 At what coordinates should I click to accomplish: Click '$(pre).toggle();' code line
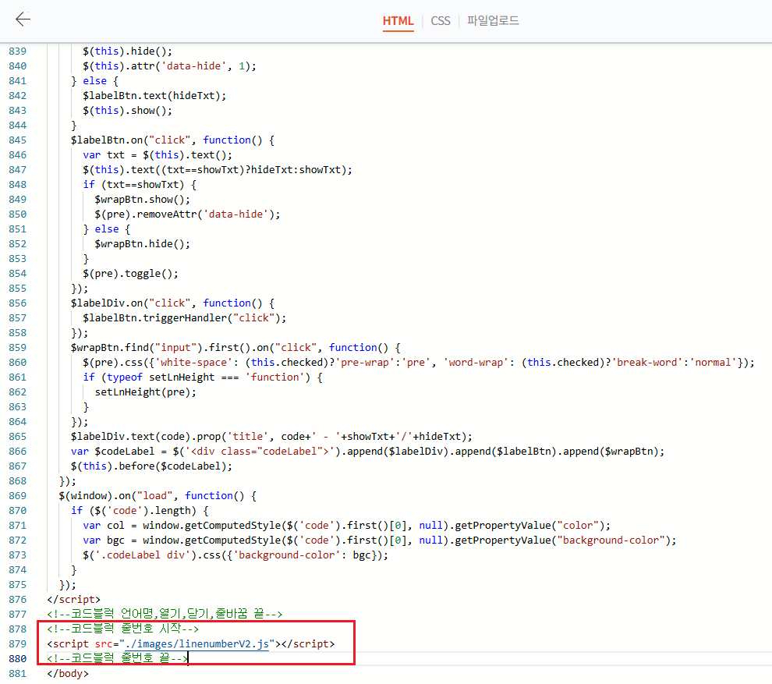[130, 273]
